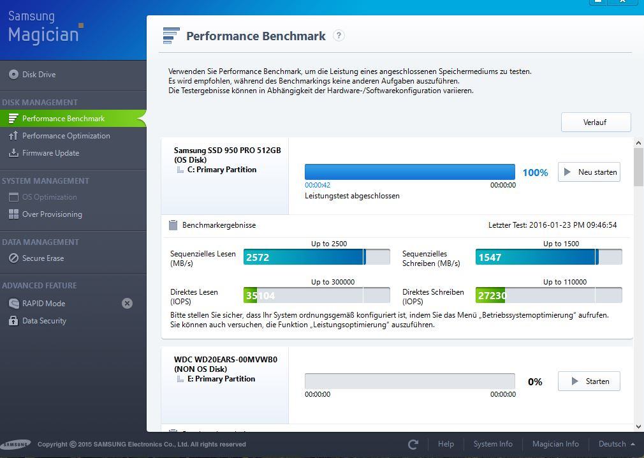Image resolution: width=644 pixels, height=458 pixels.
Task: Click the WDC disk empty progress bar
Action: (x=410, y=381)
